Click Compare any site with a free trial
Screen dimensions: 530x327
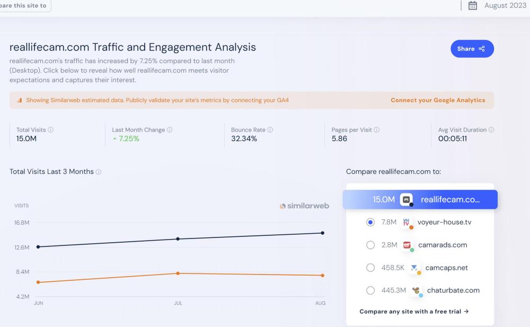[414, 312]
